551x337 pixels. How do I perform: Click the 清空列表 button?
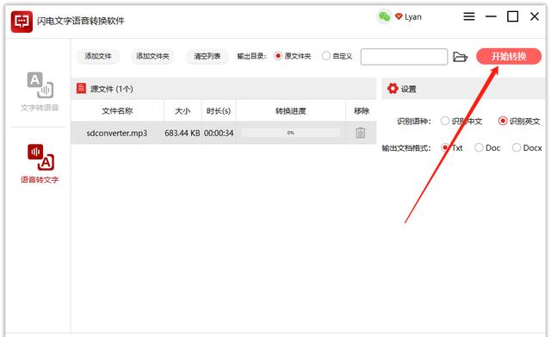(x=207, y=56)
